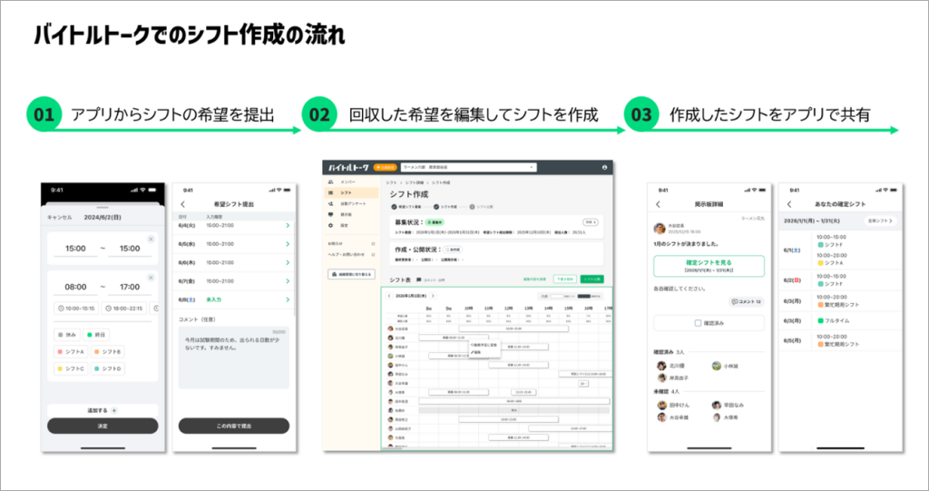
Task: Open the store selector dropdown in the header
Action: (469, 168)
